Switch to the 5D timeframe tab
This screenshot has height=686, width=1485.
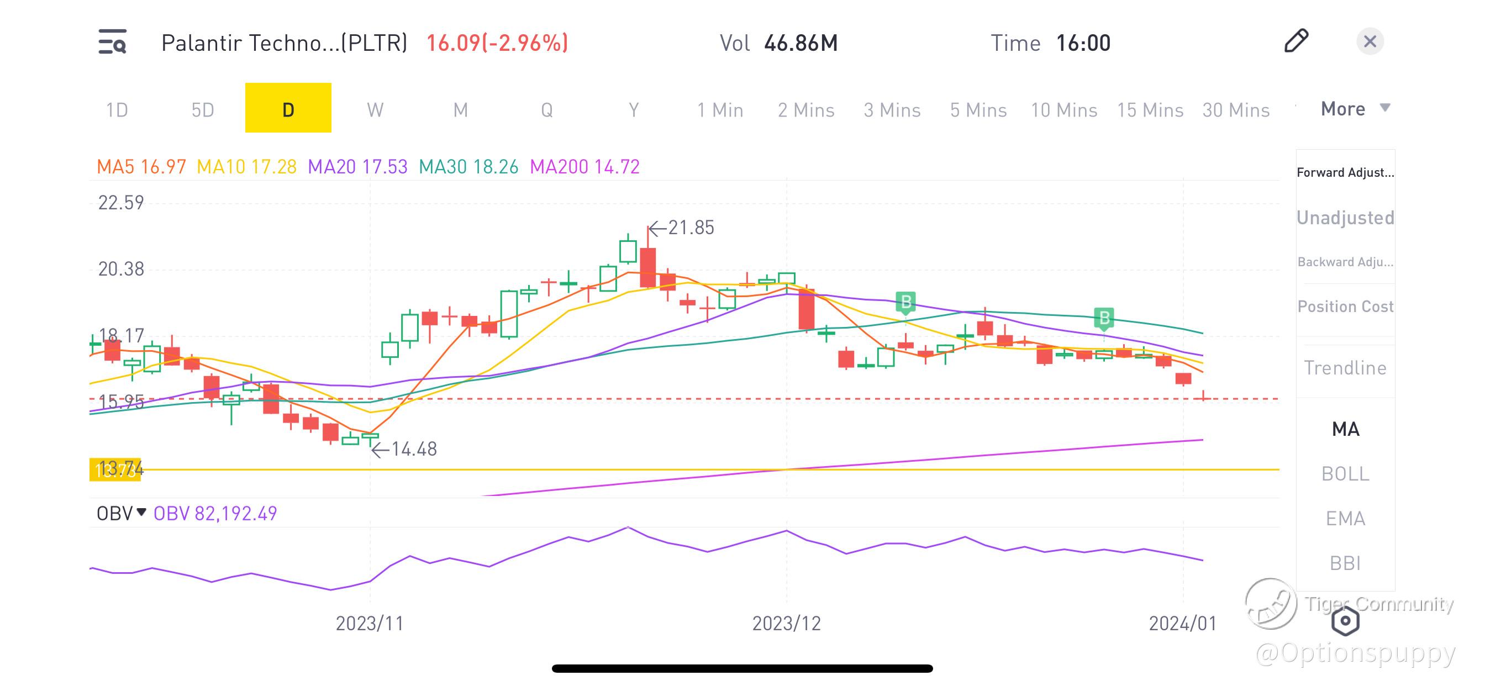click(202, 109)
